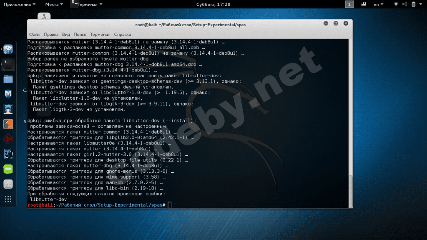The width and height of the screenshot is (427, 240).
Task: Open Maltego red icon in dock
Action: coord(8,139)
